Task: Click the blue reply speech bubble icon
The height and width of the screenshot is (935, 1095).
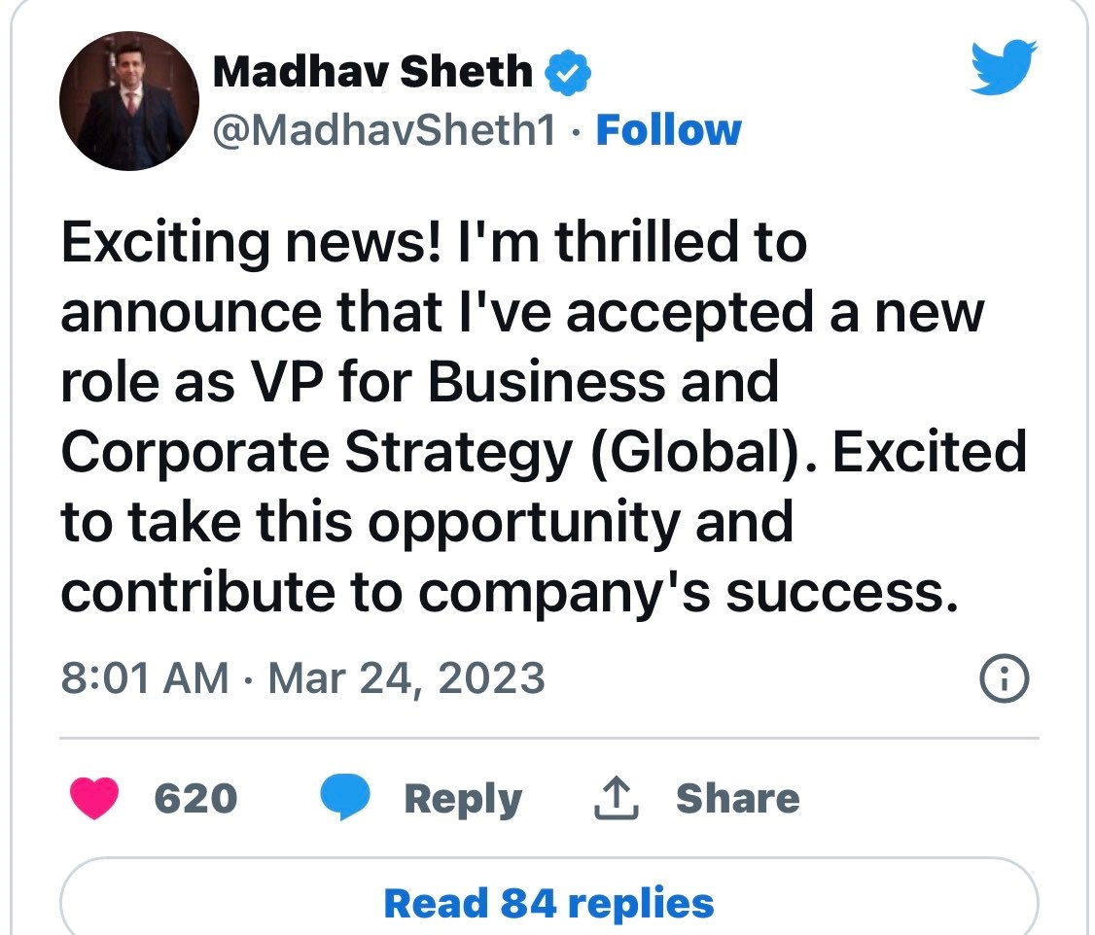Action: coord(345,799)
